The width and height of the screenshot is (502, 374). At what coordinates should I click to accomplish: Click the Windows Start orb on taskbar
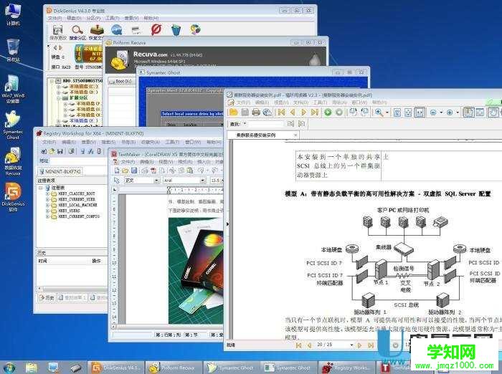click(9, 368)
